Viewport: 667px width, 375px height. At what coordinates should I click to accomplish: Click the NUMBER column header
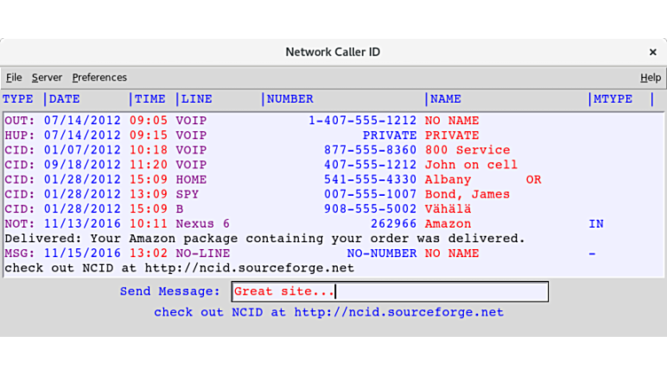[x=290, y=99]
